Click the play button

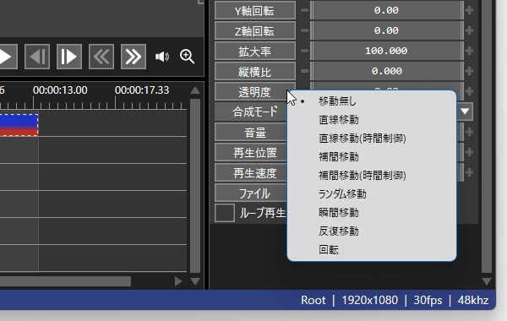click(x=7, y=57)
